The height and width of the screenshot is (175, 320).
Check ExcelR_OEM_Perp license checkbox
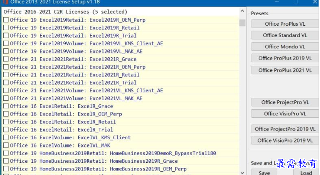[6, 114]
